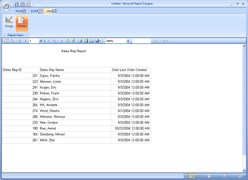Refresh the report preview
Screen dimensions: 248x180
point(73,41)
